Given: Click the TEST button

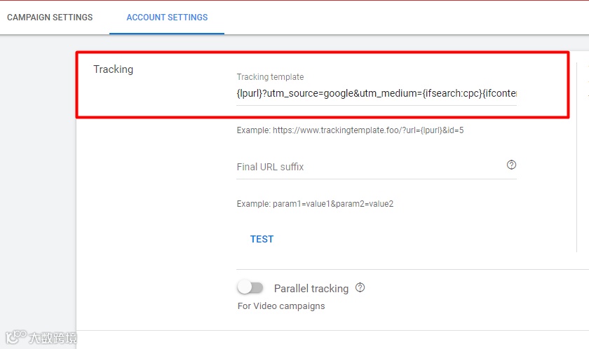Looking at the screenshot, I should tap(262, 239).
